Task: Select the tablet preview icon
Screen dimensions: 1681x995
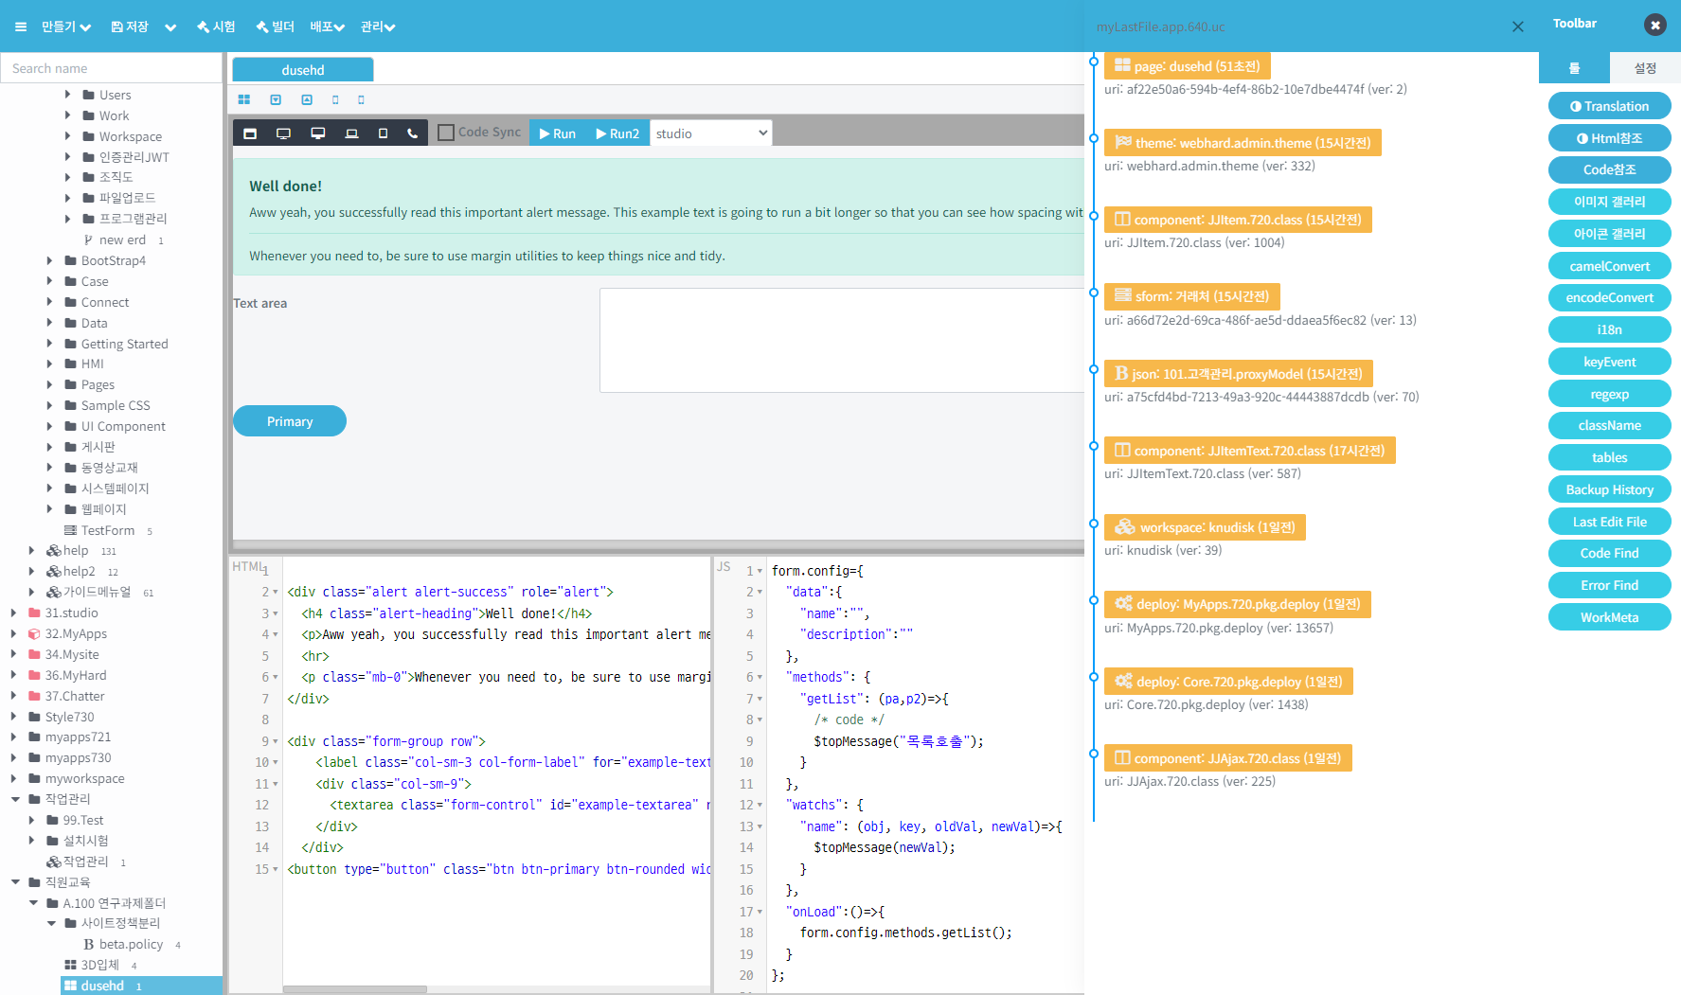Action: pos(383,133)
